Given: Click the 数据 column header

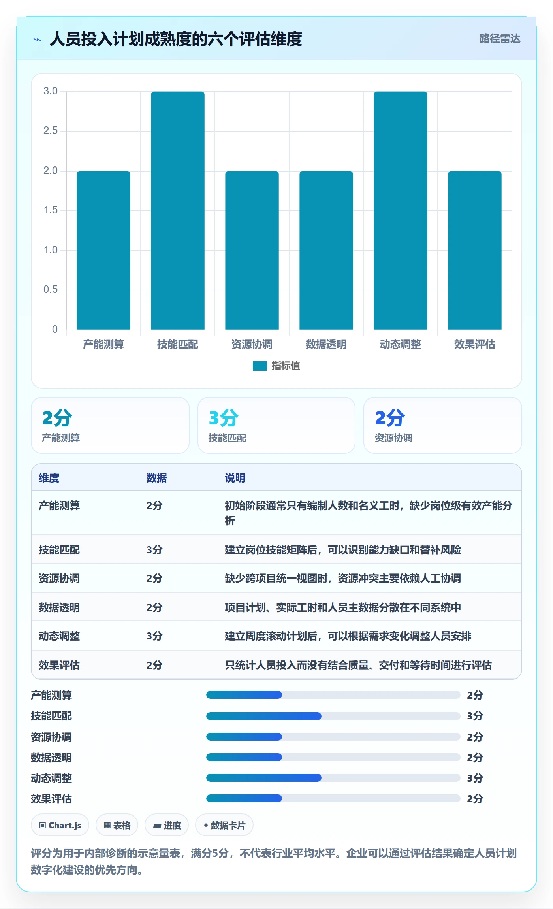Looking at the screenshot, I should tap(157, 478).
